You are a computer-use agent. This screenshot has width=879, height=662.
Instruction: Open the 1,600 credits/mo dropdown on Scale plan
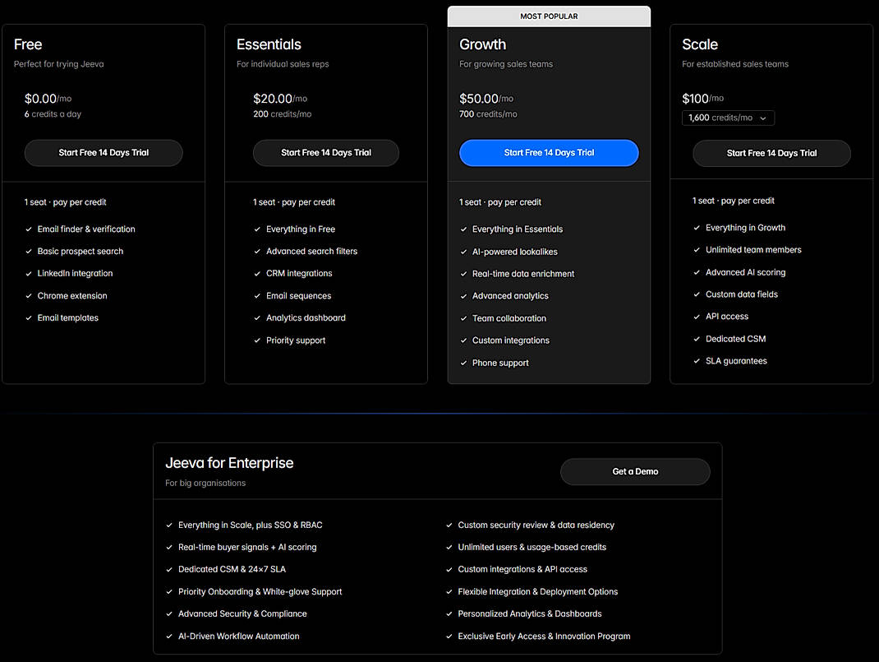point(728,118)
